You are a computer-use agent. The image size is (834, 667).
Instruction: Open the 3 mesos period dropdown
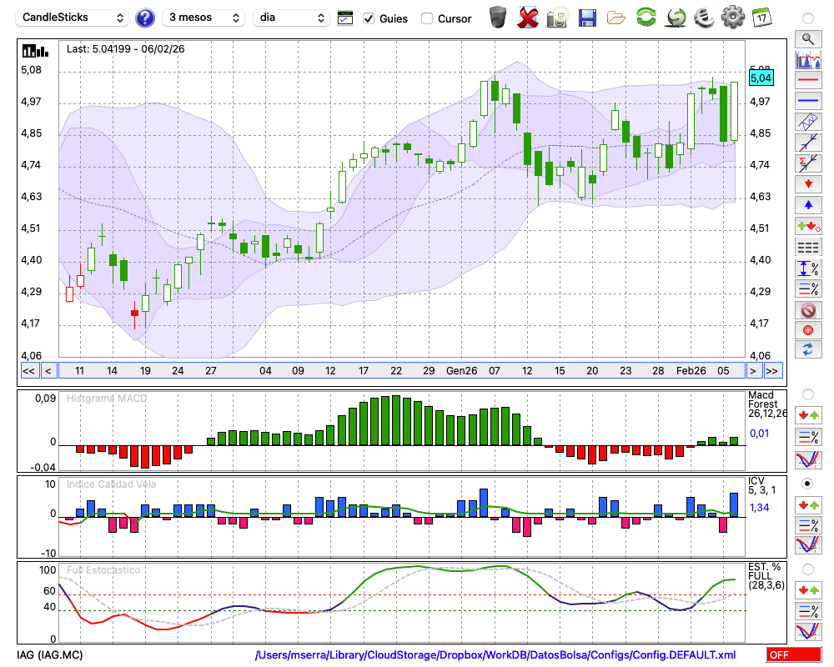(203, 18)
